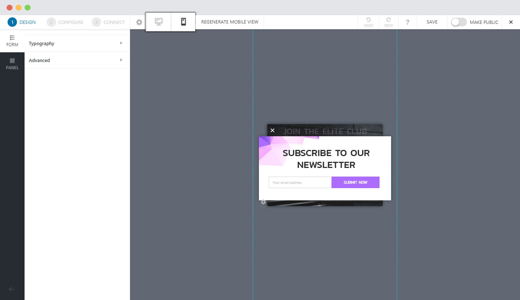
Task: Click the back arrow at sidebar bottom
Action: tap(12, 289)
